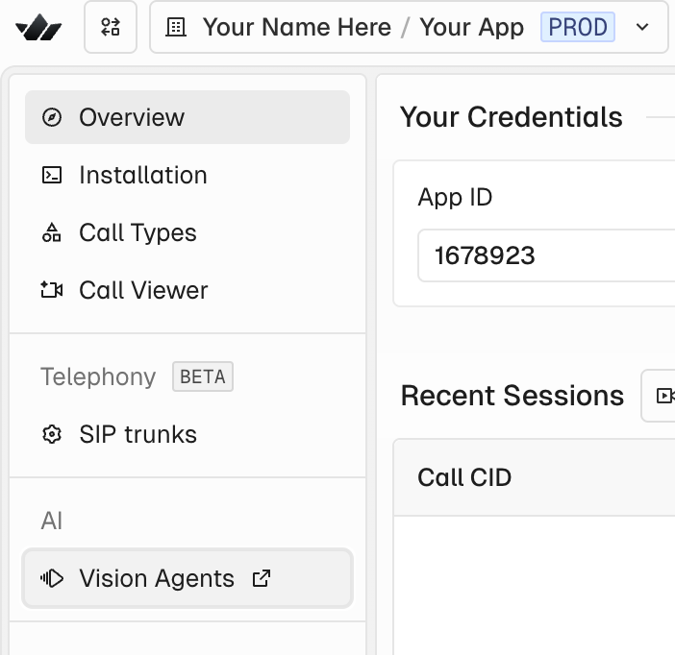Click the Recent Sessions heading

[512, 396]
